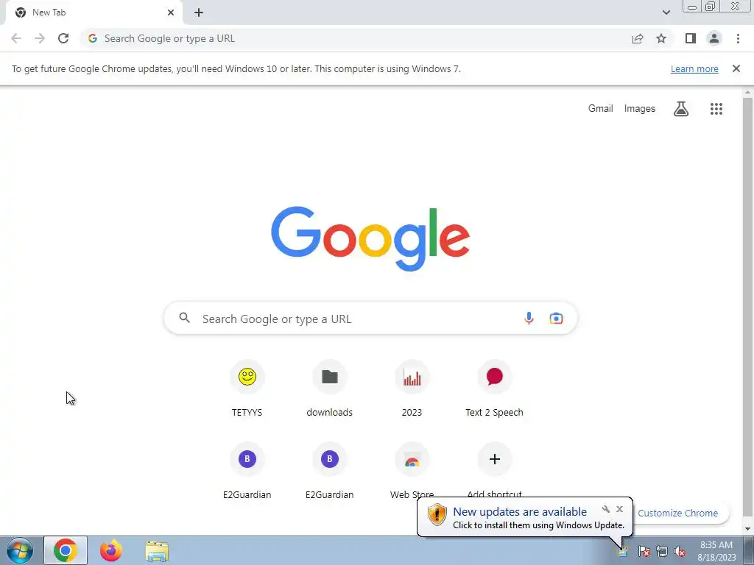Go forward with the forward arrow
754x565 pixels.
tap(40, 38)
